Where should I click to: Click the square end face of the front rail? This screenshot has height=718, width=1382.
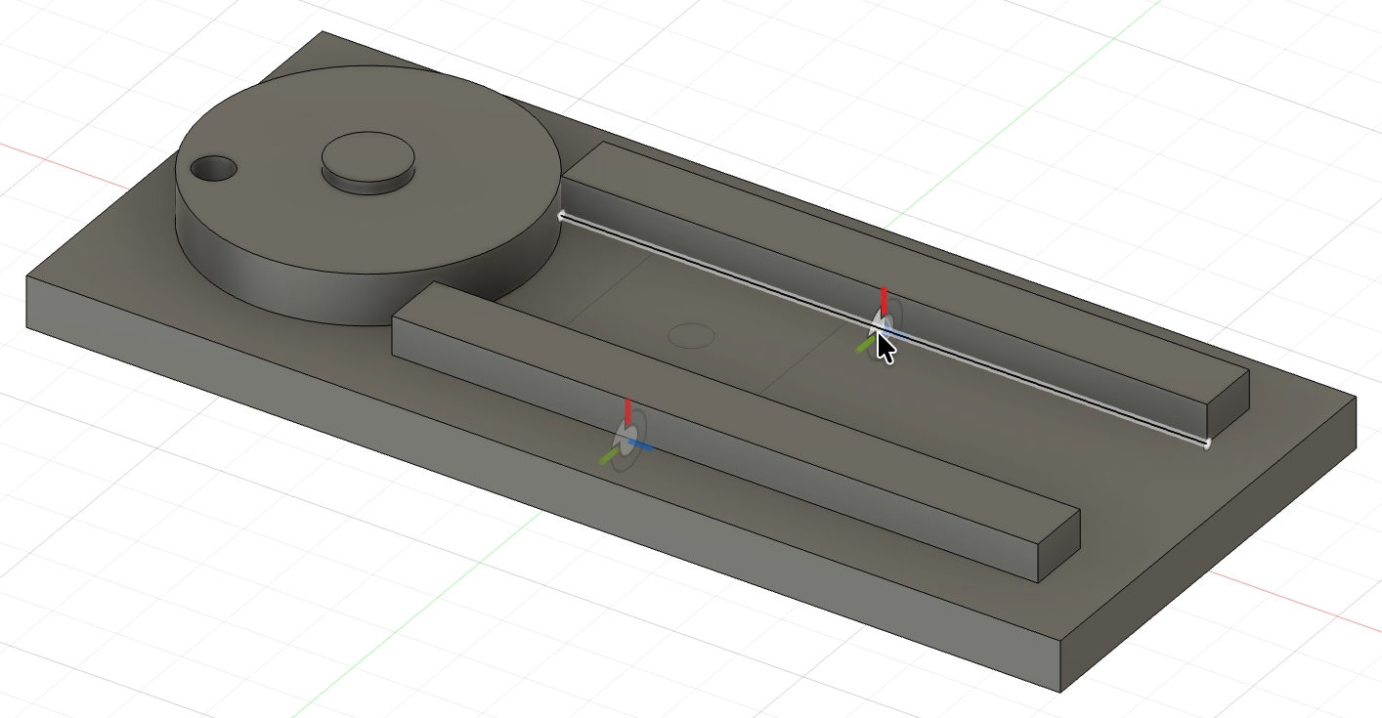pyautogui.click(x=1058, y=546)
